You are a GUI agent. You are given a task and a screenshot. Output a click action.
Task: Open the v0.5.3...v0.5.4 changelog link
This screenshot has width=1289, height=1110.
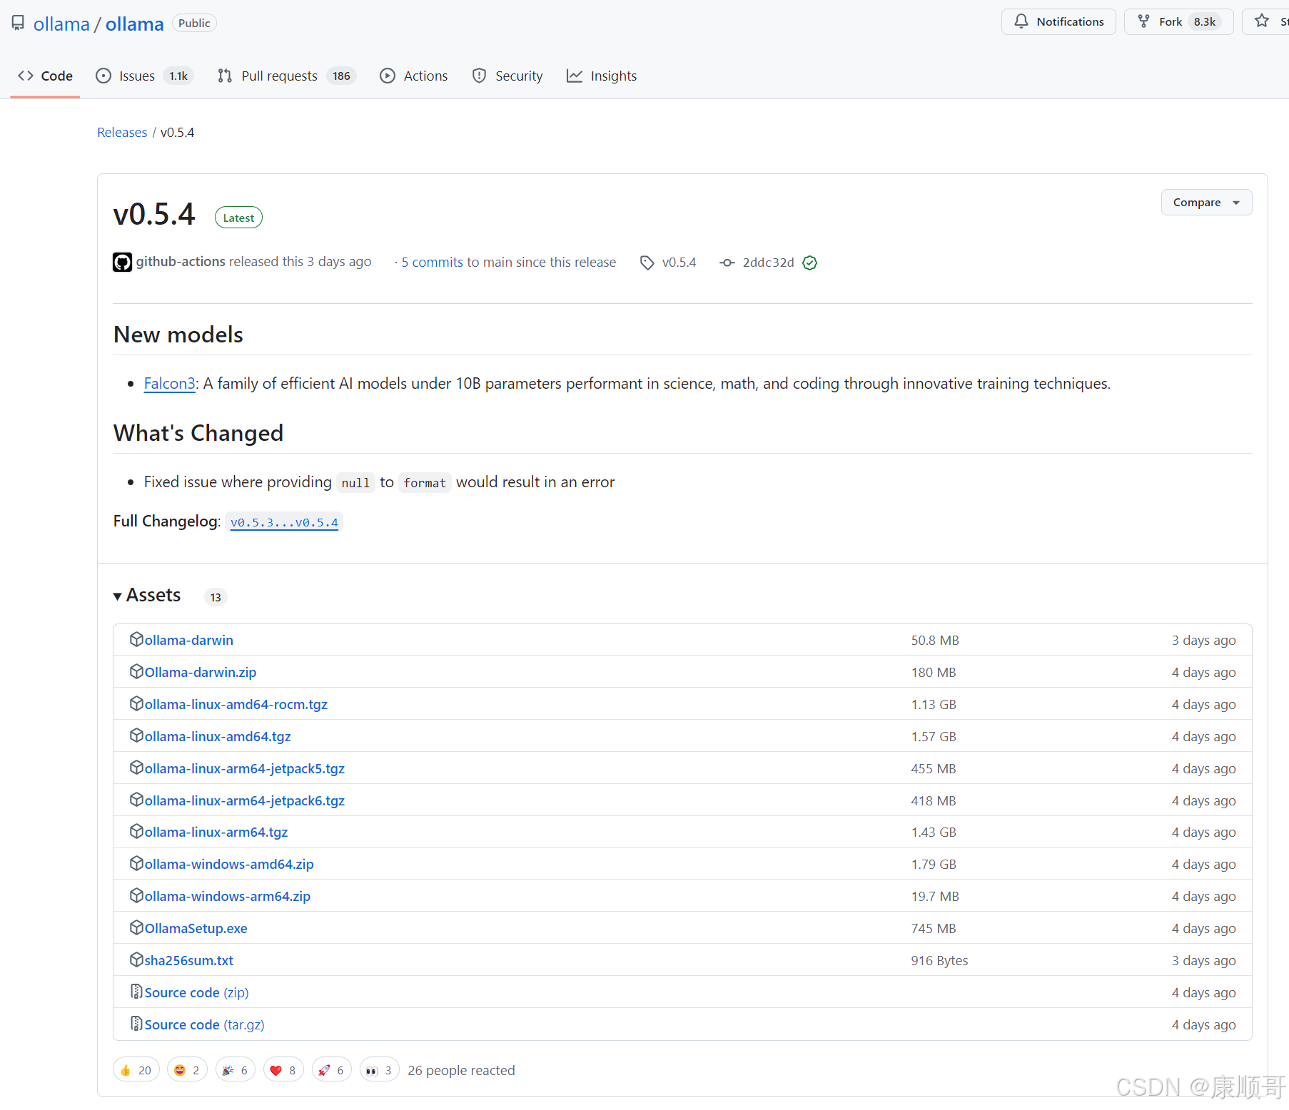tap(284, 522)
